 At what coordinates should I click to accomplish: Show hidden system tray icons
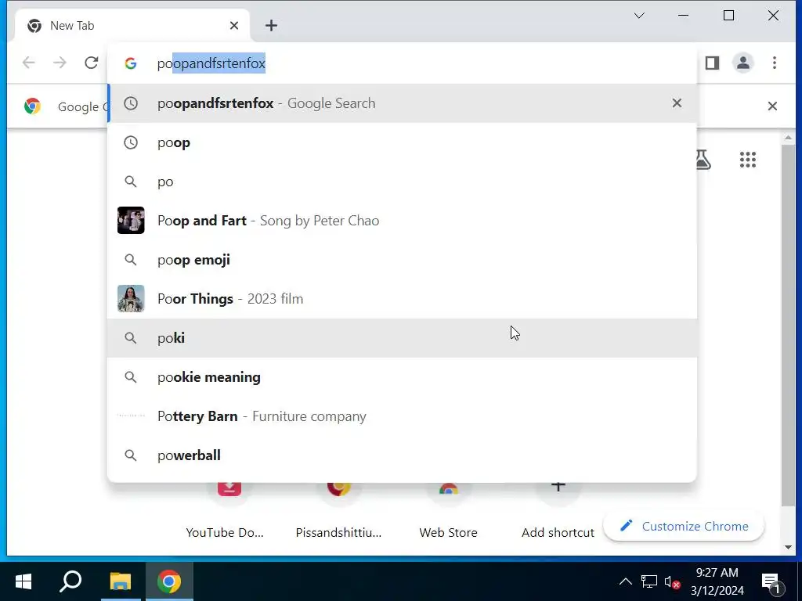pyautogui.click(x=625, y=581)
